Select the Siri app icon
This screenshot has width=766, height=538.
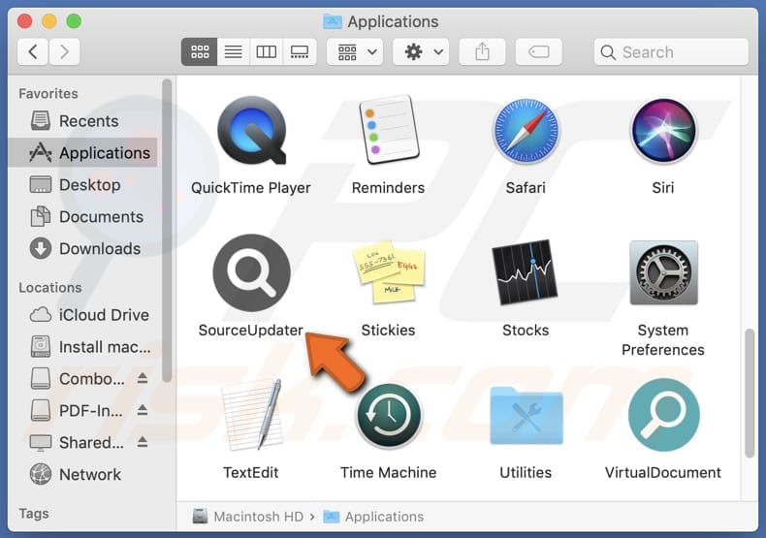point(663,130)
